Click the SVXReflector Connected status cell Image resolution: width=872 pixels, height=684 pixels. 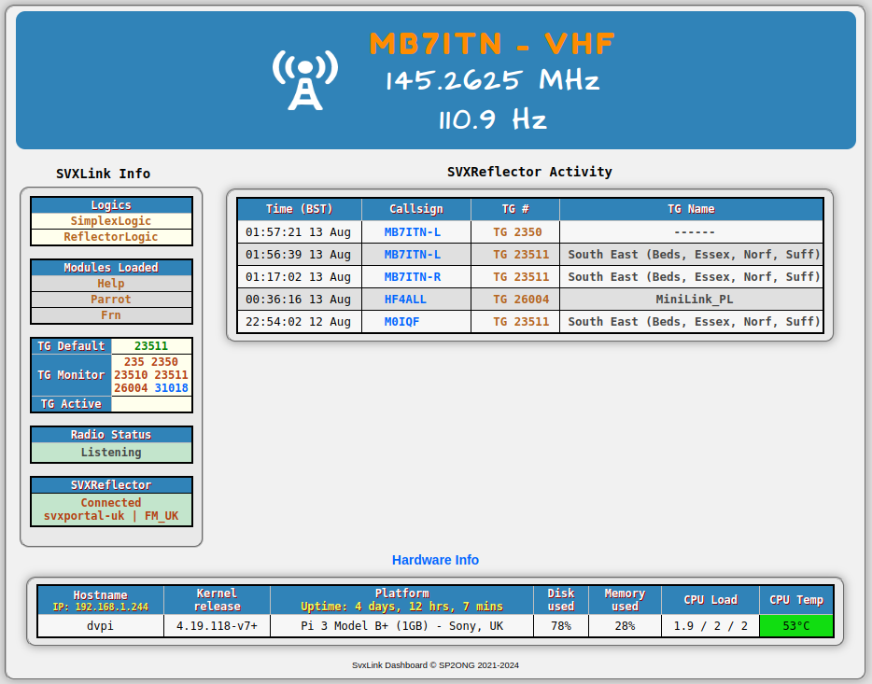[x=111, y=510]
